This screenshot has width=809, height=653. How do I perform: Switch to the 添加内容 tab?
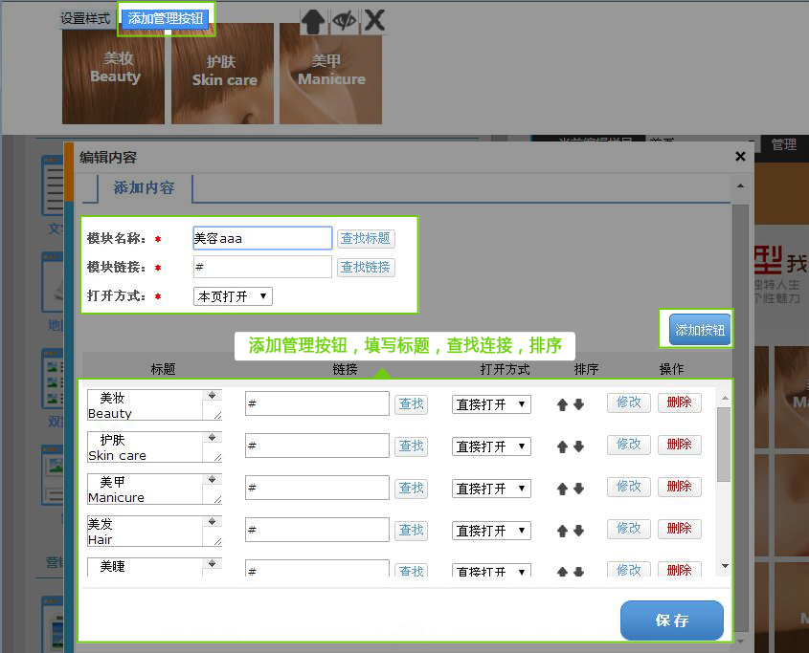click(144, 188)
